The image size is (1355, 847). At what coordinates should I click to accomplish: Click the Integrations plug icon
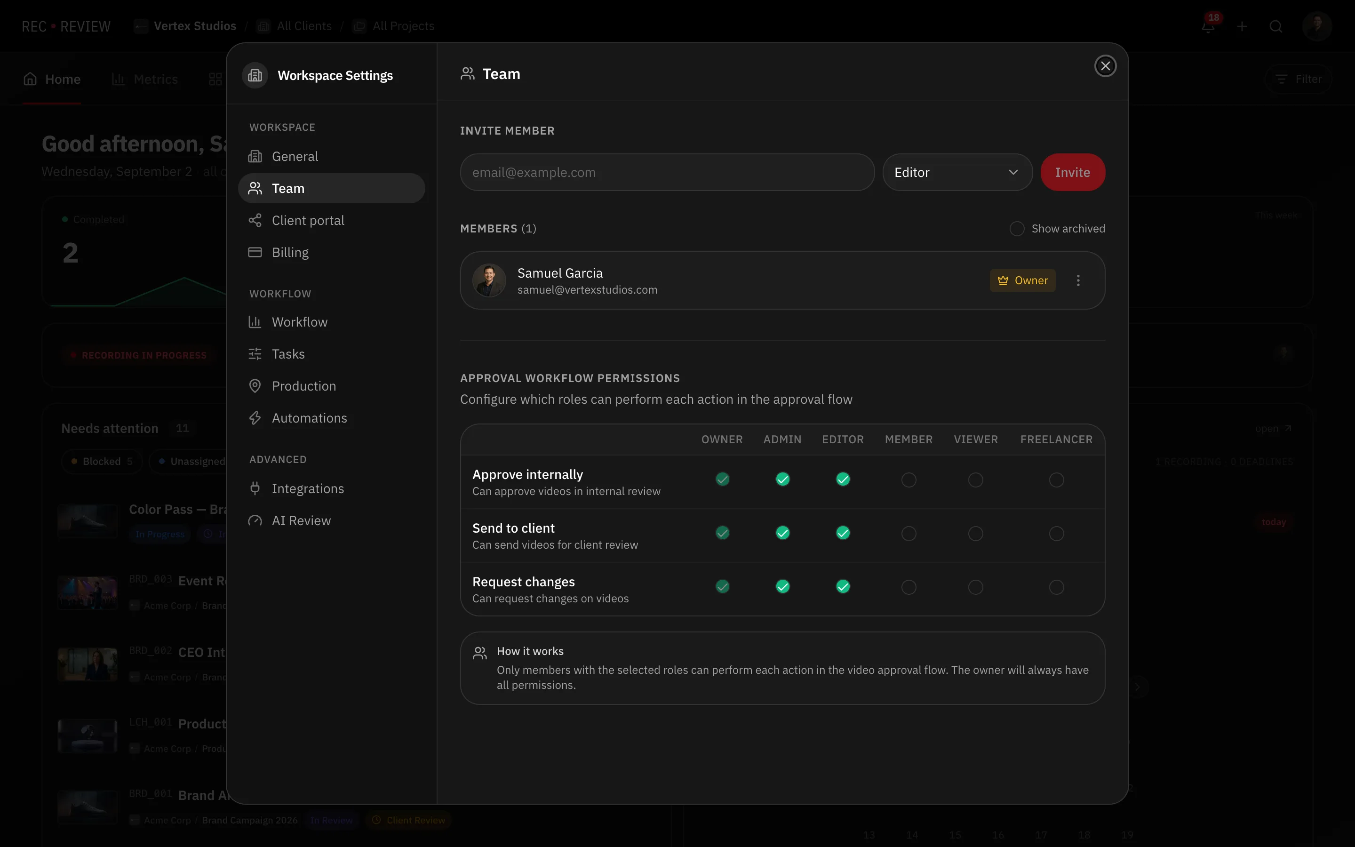[255, 488]
